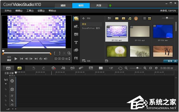Screen dimensions: 179x112
Task: Click the preview timecode field
Action: click(61, 59)
